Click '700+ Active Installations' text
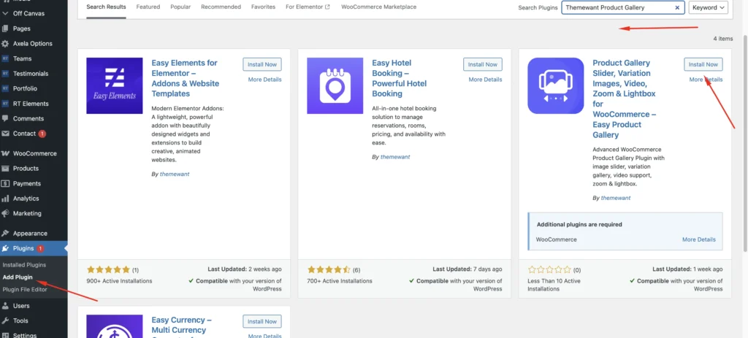Image resolution: width=748 pixels, height=338 pixels. pos(340,281)
